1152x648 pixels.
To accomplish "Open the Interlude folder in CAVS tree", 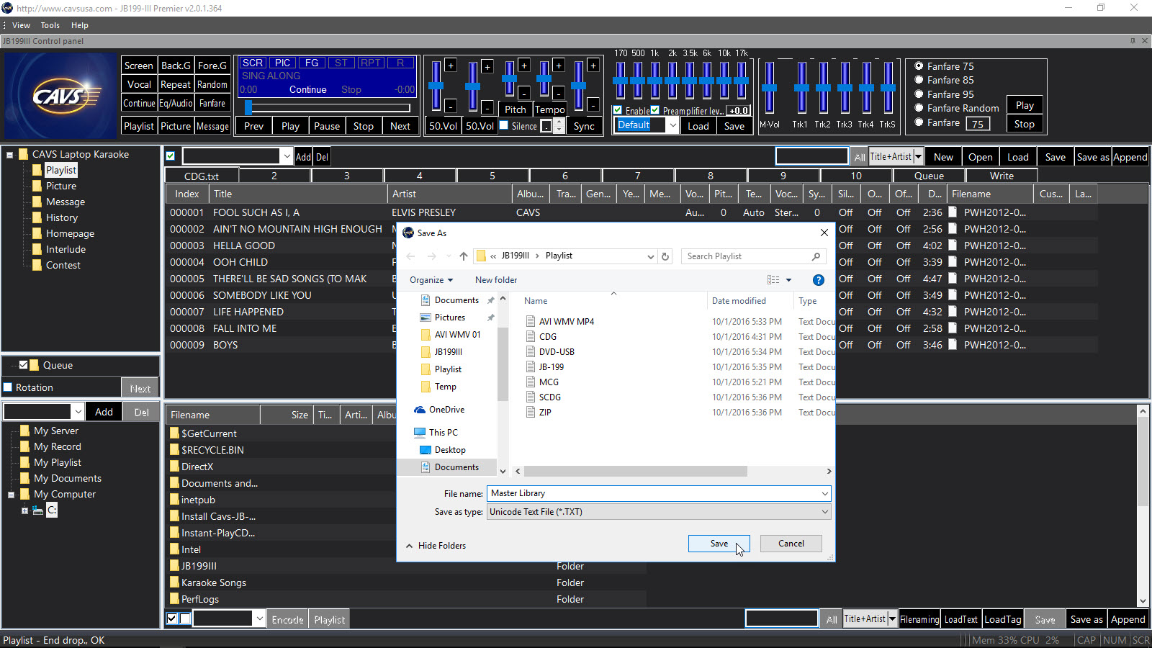I will [58, 249].
